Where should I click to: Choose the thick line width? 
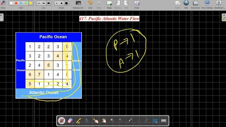(x=49, y=3)
